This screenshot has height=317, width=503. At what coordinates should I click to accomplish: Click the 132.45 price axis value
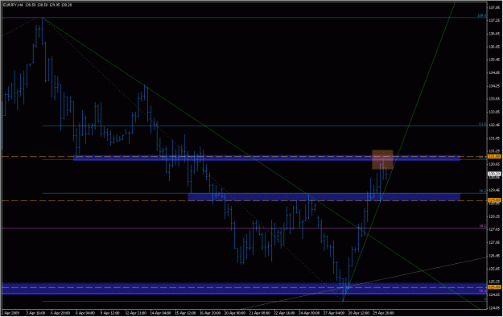tap(494, 126)
